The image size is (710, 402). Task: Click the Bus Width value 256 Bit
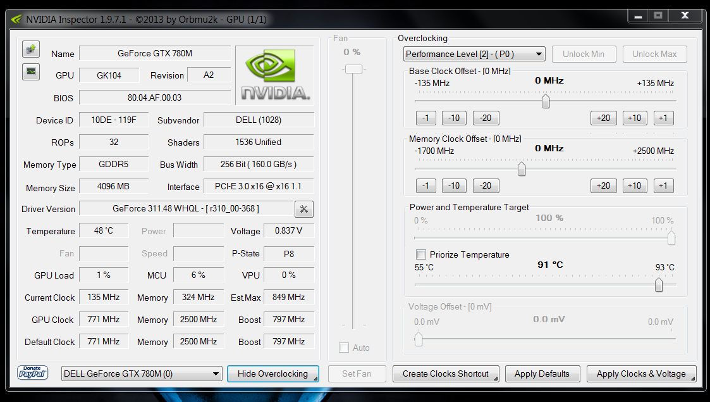click(259, 164)
